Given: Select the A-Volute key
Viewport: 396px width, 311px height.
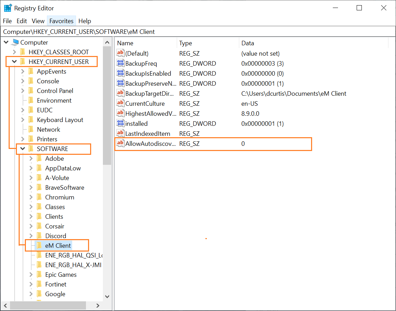Looking at the screenshot, I should click(x=57, y=178).
